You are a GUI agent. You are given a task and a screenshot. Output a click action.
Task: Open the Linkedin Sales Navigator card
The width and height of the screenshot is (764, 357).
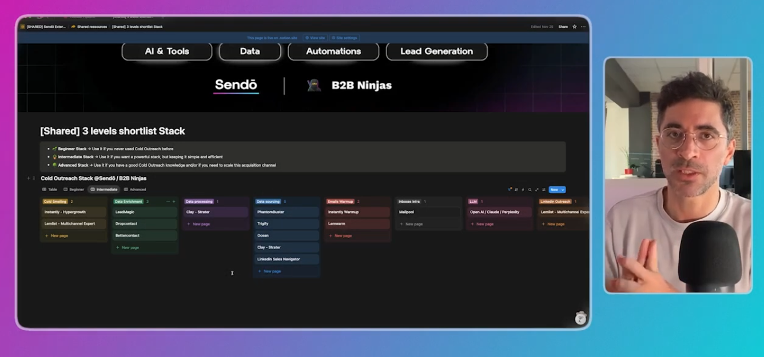(x=286, y=259)
